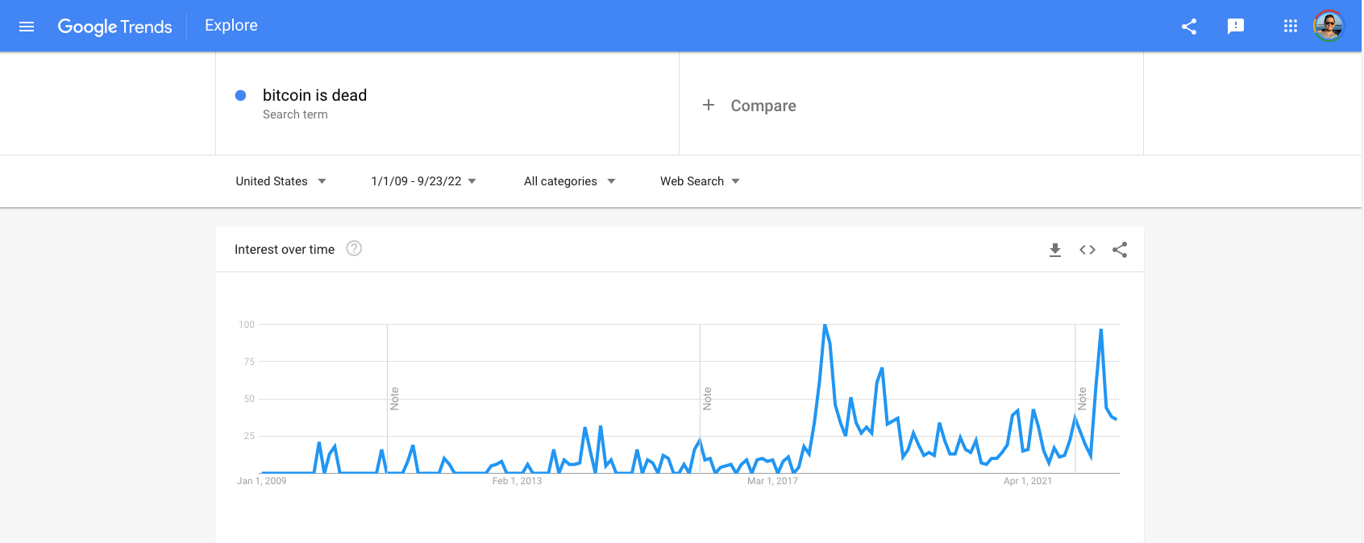
Task: Click the Google Trends logo
Action: click(114, 27)
